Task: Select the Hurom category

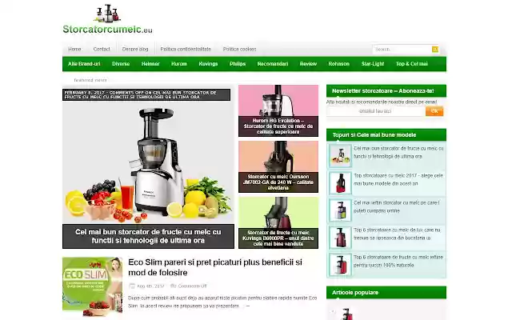Action: 179,64
